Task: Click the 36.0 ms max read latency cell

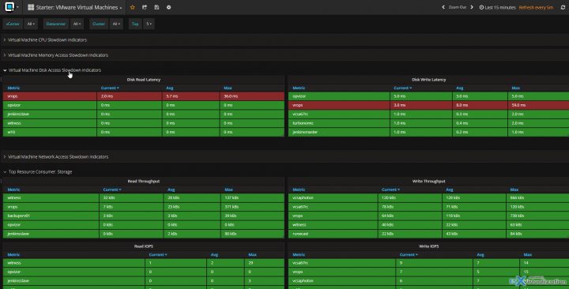Action: point(252,96)
